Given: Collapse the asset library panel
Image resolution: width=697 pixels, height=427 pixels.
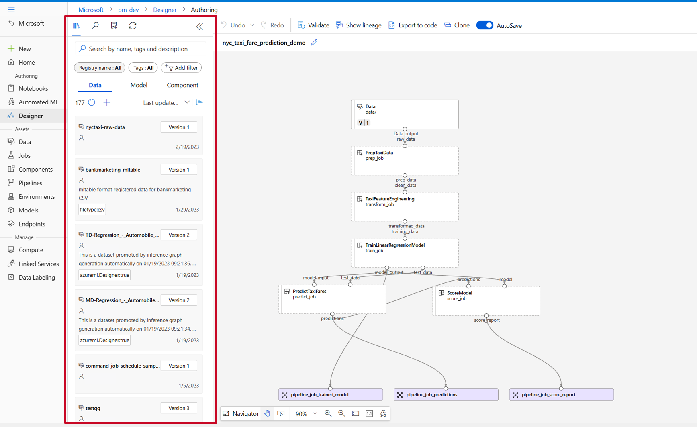Looking at the screenshot, I should pos(200,27).
